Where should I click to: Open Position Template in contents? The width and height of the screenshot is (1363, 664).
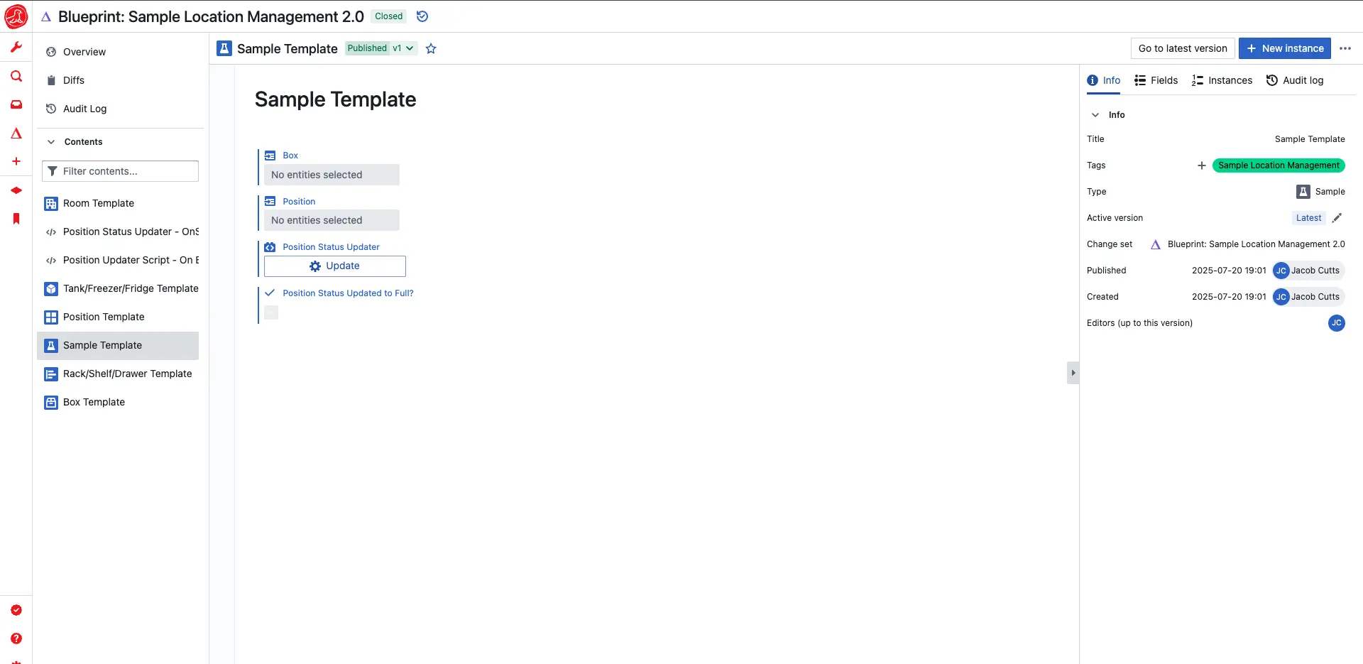(118, 317)
